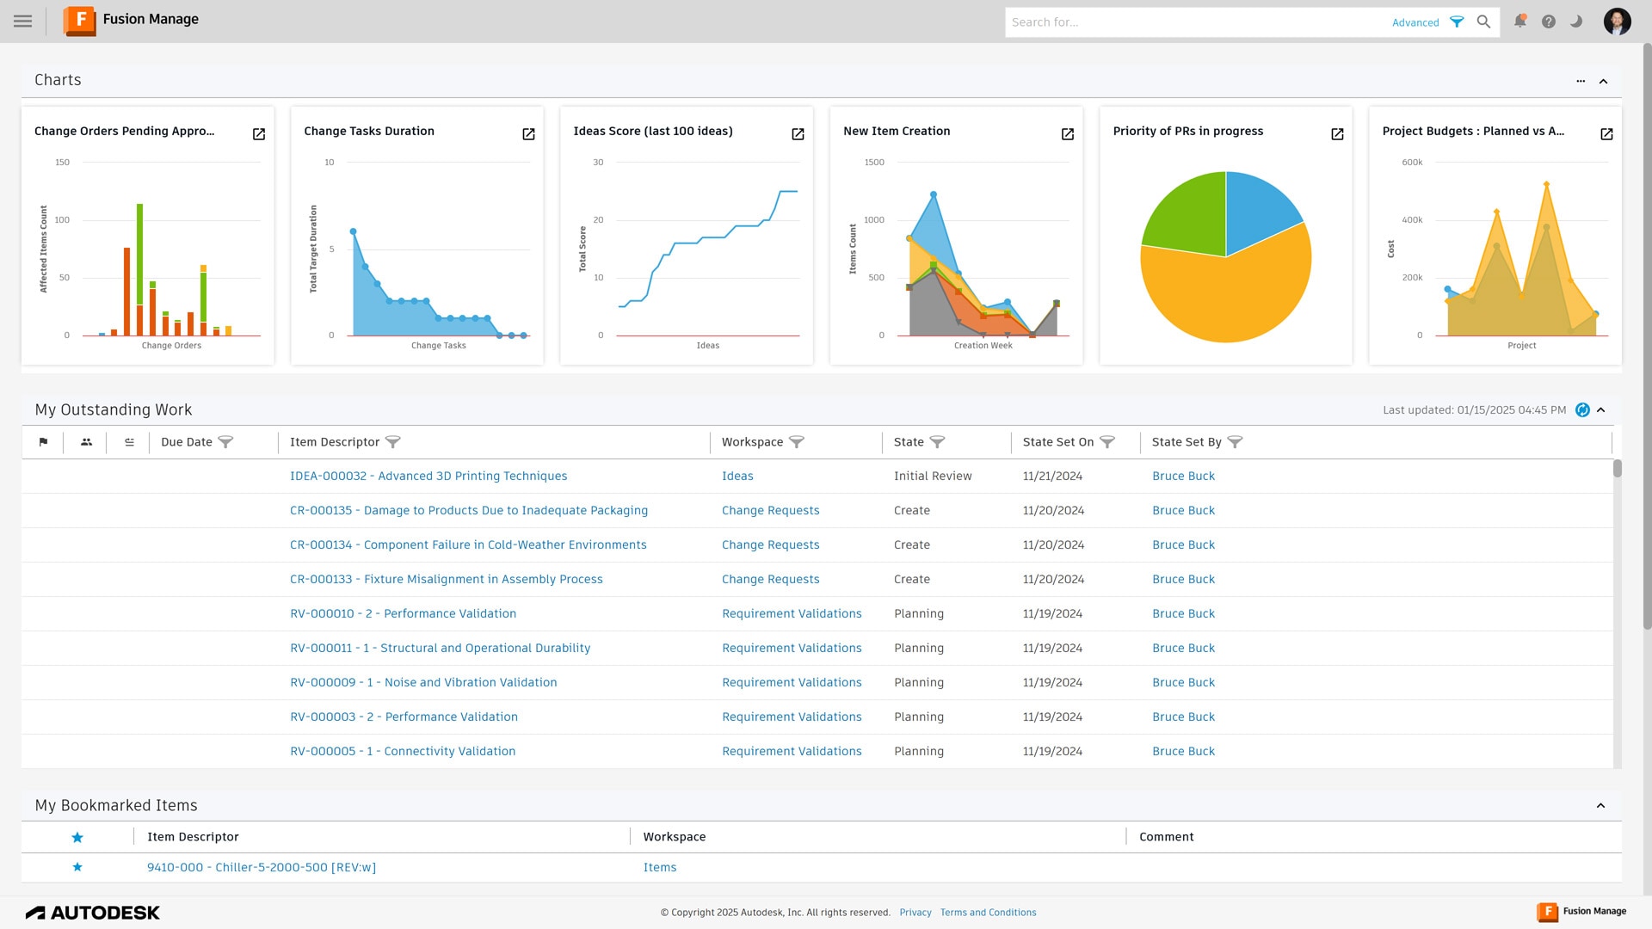Refresh My Outstanding Work list
Screen dimensions: 1652x929
point(1582,410)
